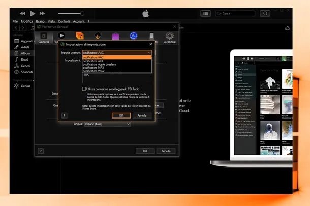The image size is (310, 206).
Task: Select the Store shopping bag preferences icon
Action: (115, 36)
